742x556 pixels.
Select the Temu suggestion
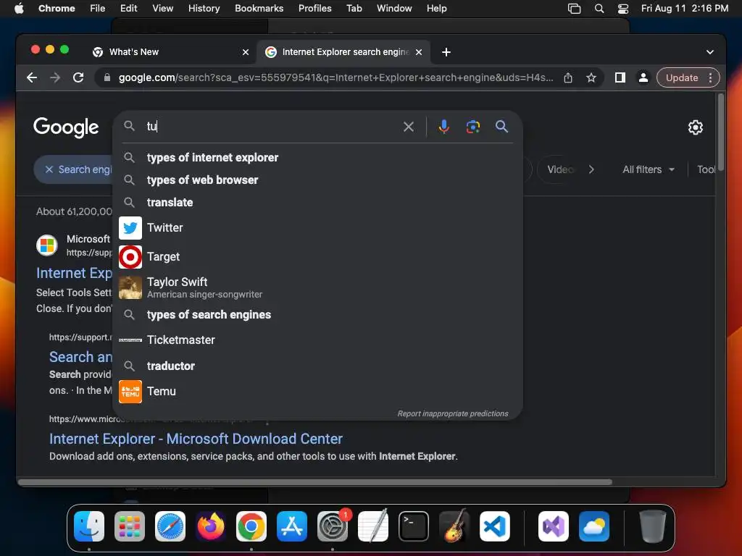coord(317,392)
